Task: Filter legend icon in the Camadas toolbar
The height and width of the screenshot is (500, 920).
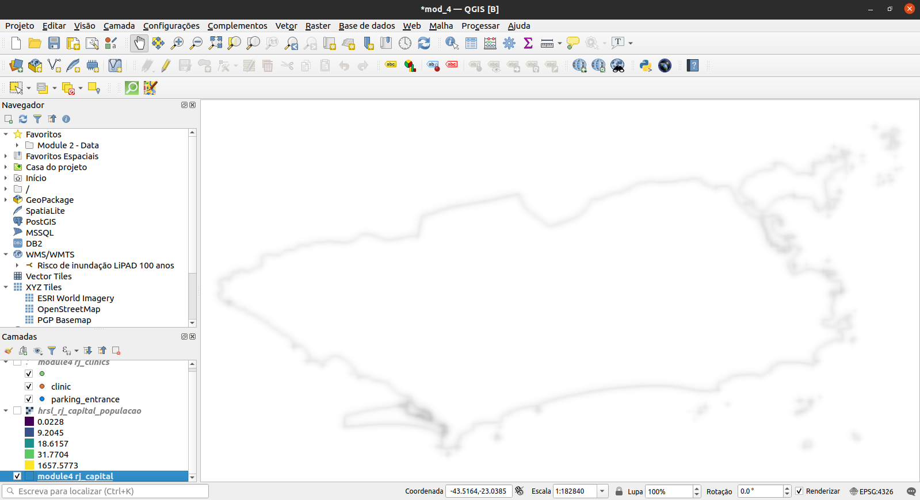Action: click(x=52, y=351)
